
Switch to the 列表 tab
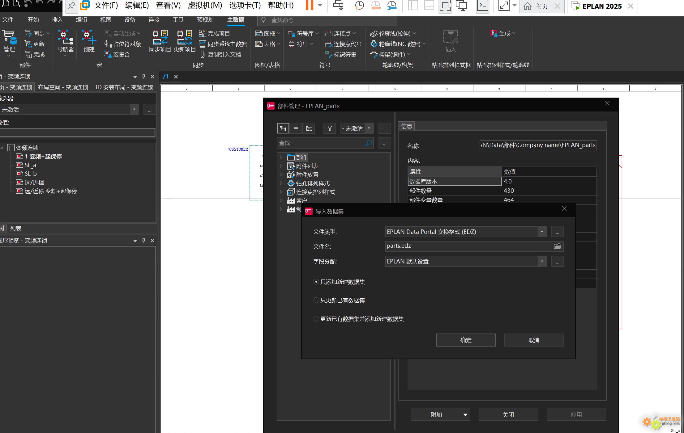coord(16,228)
